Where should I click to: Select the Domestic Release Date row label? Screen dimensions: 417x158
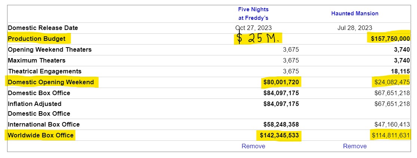coord(43,28)
